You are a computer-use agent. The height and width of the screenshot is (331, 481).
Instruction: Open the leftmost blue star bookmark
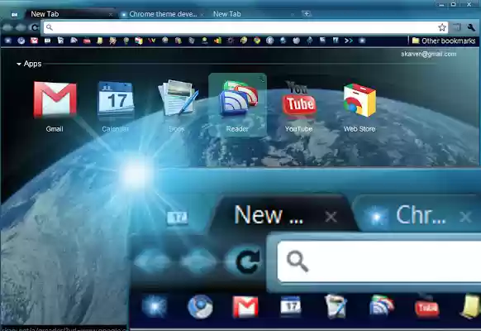pyautogui.click(x=8, y=41)
